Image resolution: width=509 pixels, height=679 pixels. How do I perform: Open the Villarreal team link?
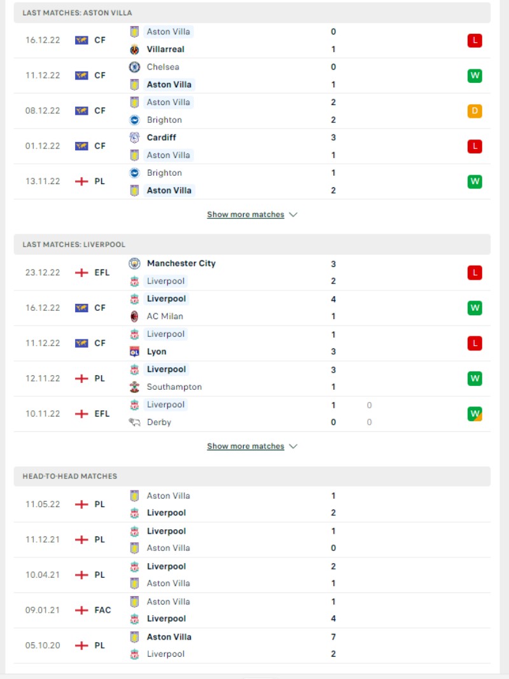pyautogui.click(x=165, y=50)
